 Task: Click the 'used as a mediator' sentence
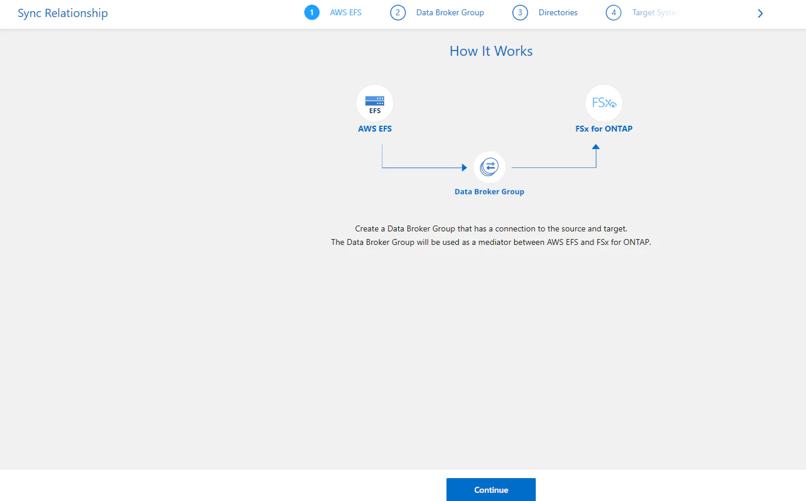click(x=491, y=242)
